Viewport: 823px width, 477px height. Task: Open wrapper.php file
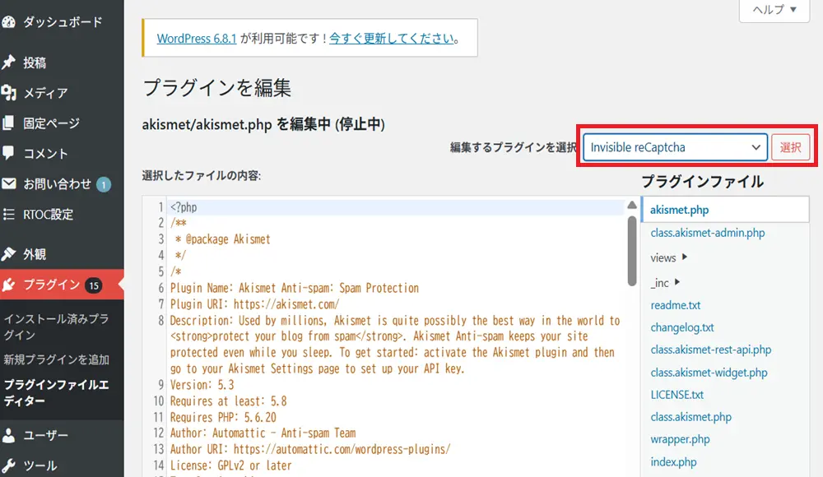coord(680,439)
